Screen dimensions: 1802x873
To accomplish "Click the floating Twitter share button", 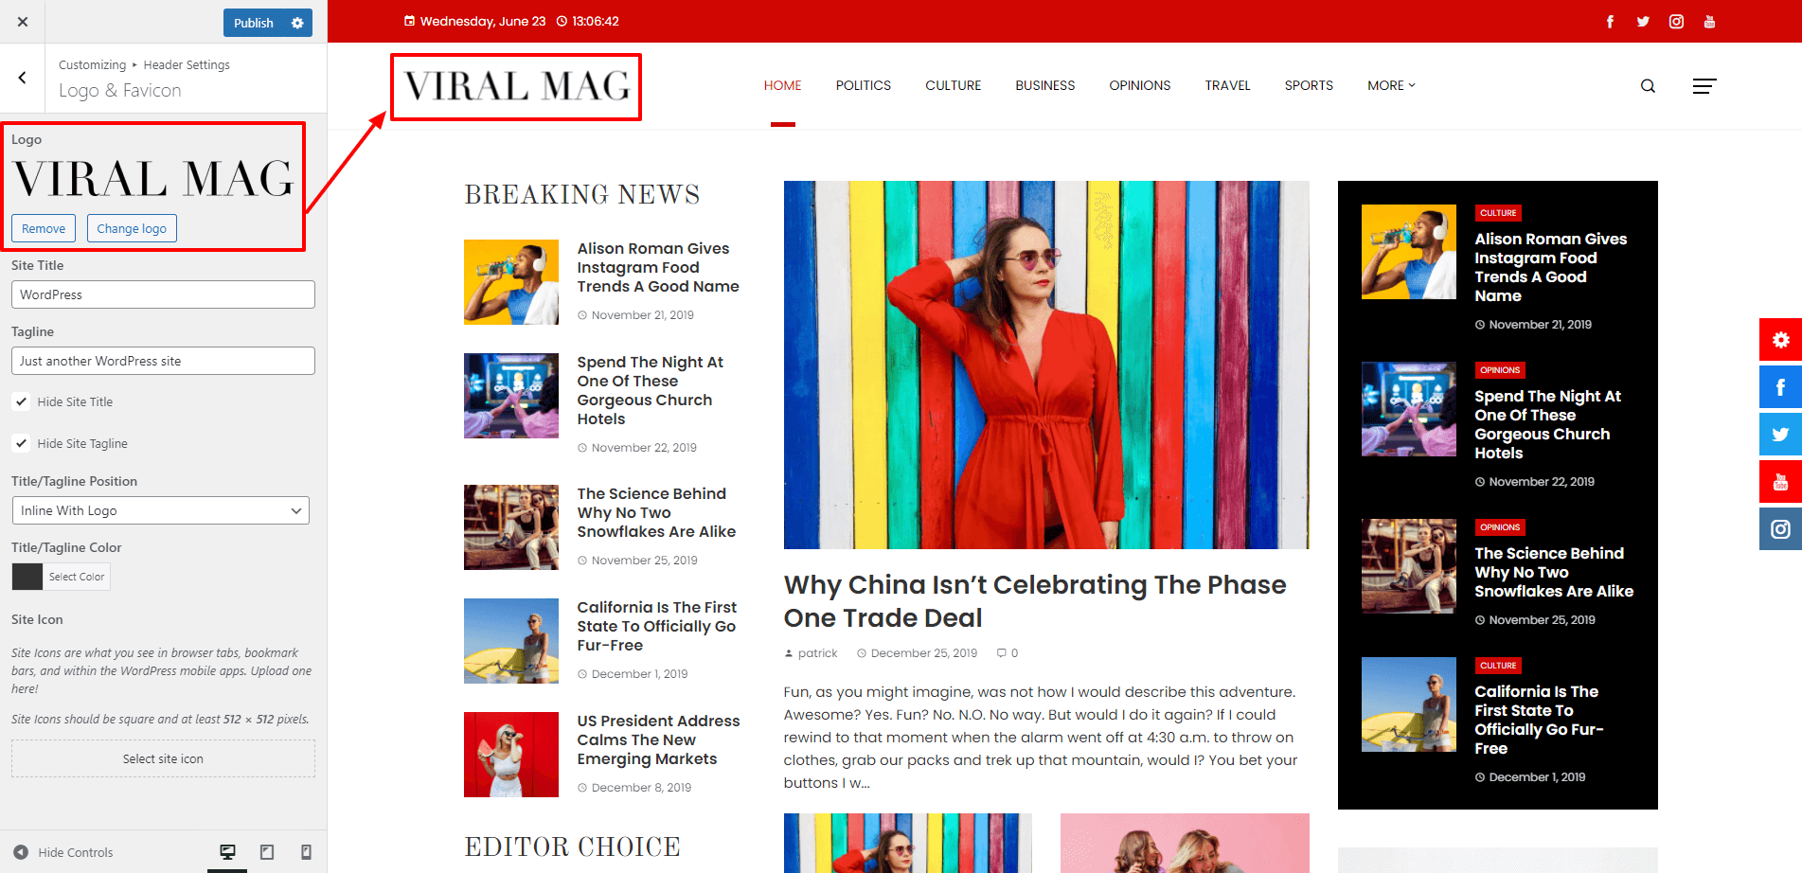I will (x=1780, y=435).
